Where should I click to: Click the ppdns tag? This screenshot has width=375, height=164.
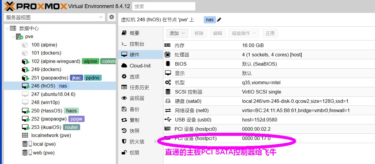tap(93, 78)
